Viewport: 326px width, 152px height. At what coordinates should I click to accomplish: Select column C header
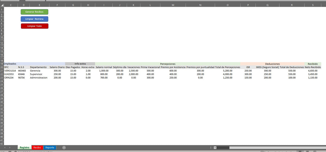pyautogui.click(x=11, y=5)
